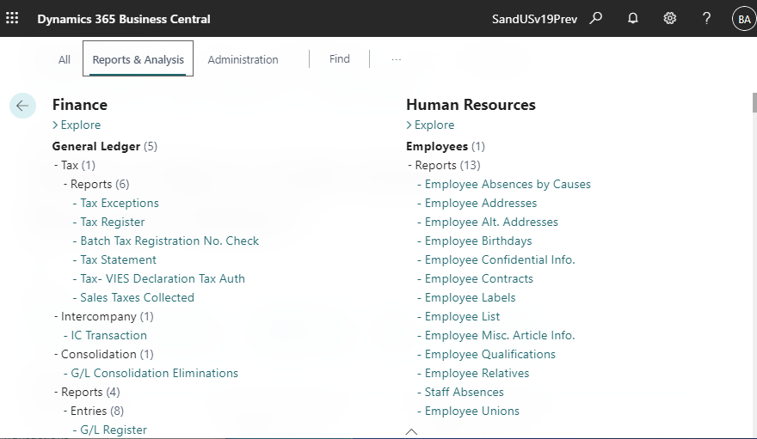Open the help question mark
Screen dimensions: 757x439
point(706,18)
